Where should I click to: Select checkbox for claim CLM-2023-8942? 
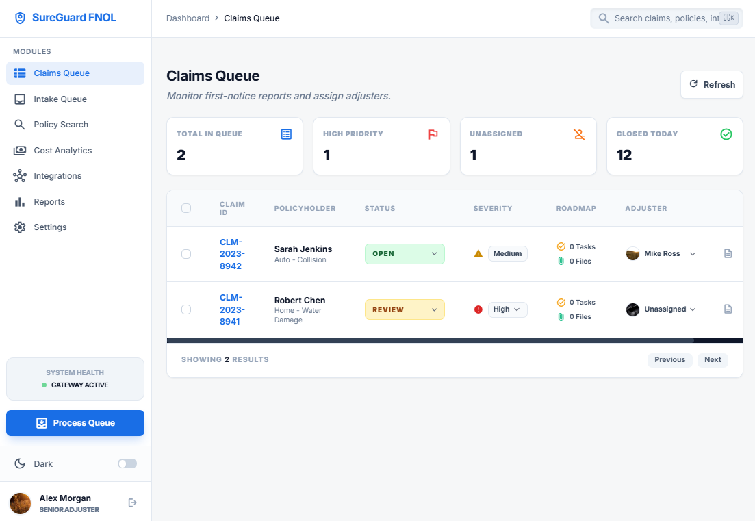186,254
